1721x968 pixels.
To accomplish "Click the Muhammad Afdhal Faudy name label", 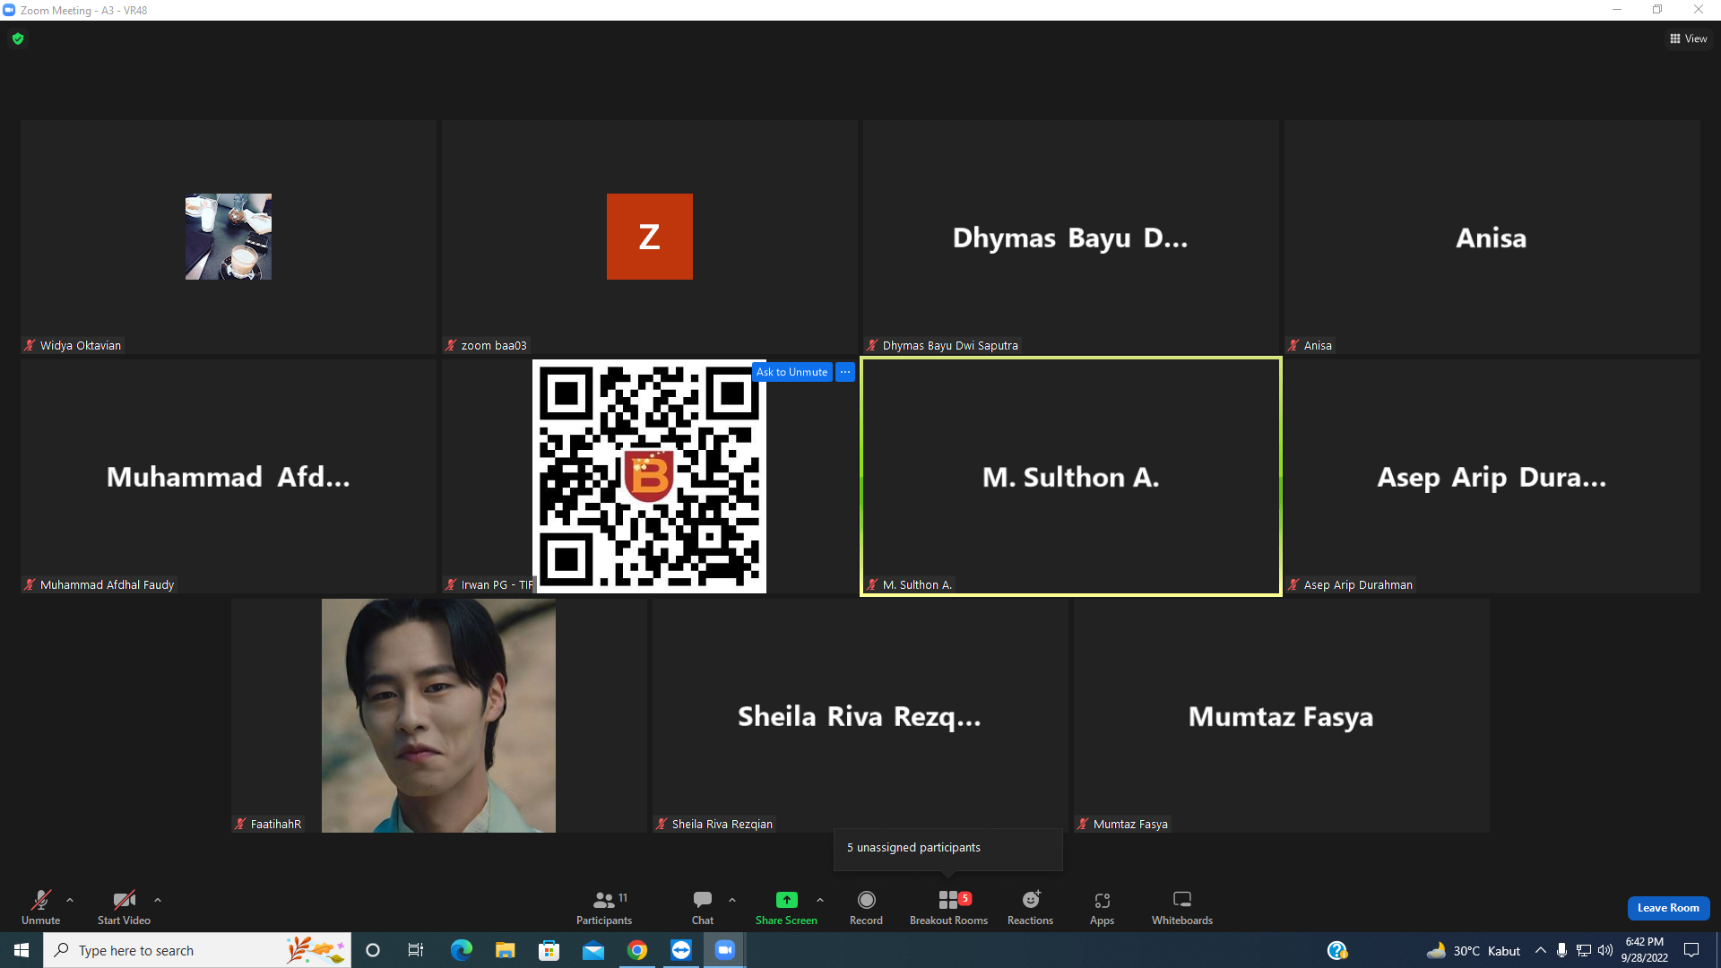I will coord(107,584).
